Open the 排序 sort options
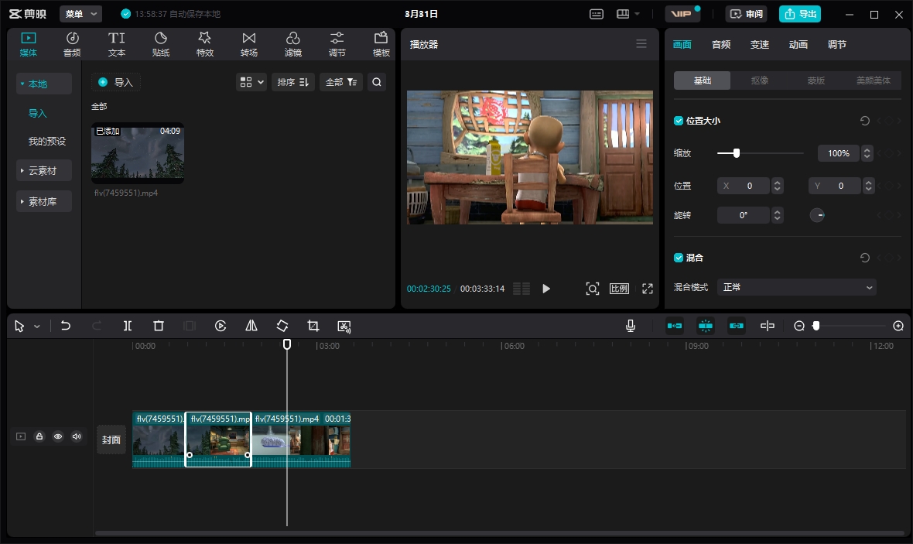The width and height of the screenshot is (913, 544). (x=293, y=82)
